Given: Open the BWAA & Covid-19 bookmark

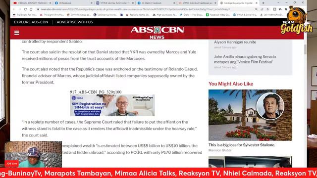Looking at the screenshot, I should pyautogui.click(x=245, y=15).
